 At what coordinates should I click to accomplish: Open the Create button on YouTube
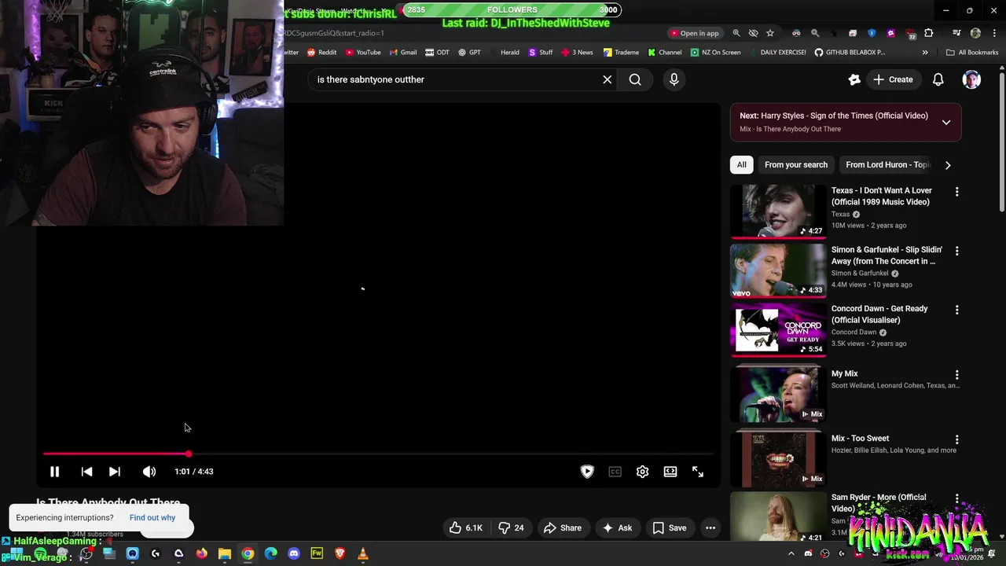click(x=893, y=79)
